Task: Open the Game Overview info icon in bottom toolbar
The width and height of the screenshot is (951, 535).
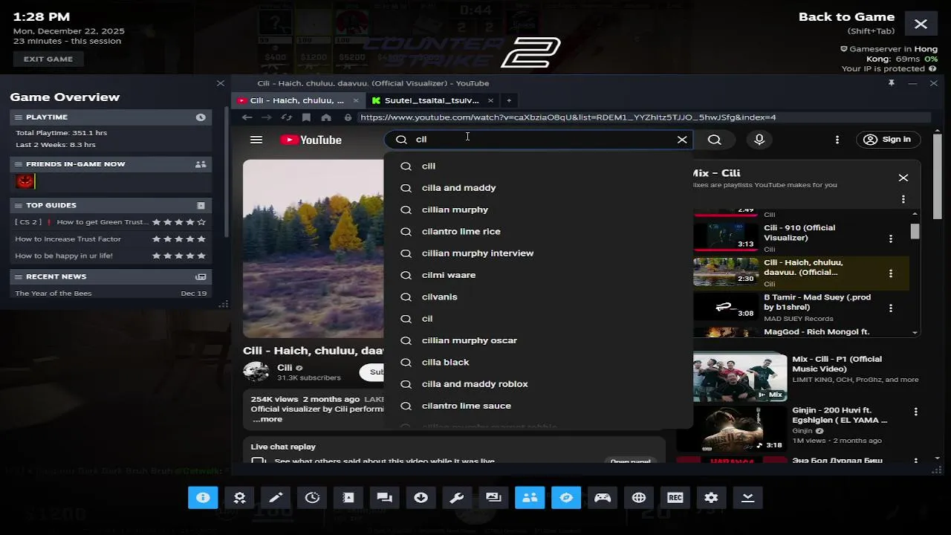Action: (203, 498)
